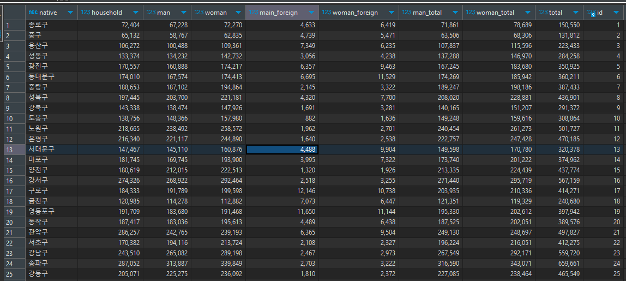Open the woman_total column dropdown arrow

tap(528, 13)
